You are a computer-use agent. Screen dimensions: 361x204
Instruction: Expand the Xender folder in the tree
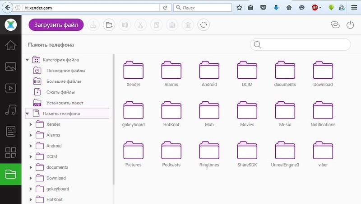point(31,124)
